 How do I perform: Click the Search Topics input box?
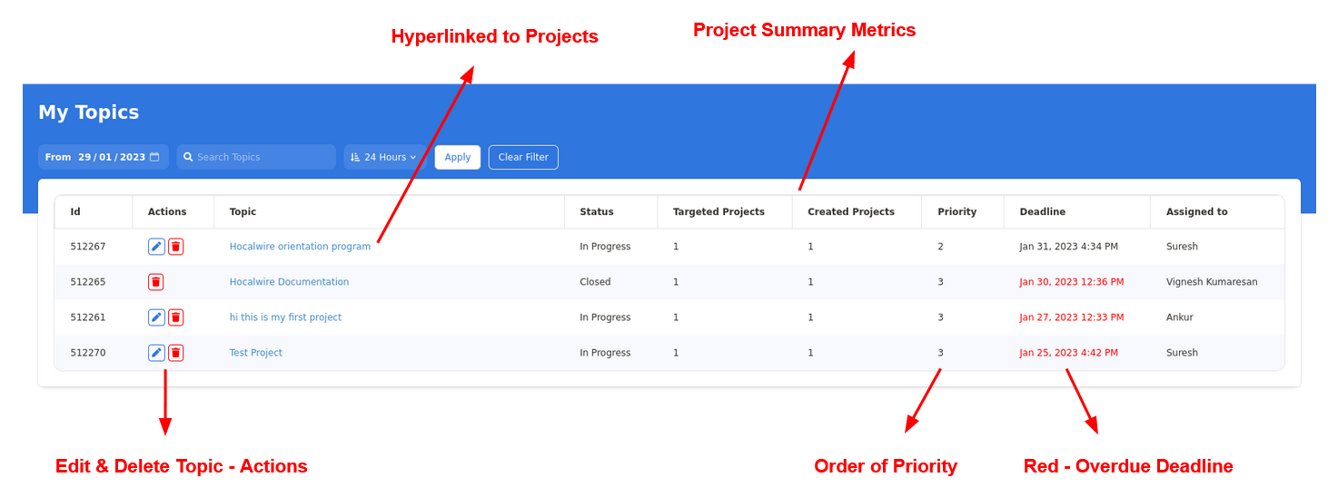click(263, 157)
